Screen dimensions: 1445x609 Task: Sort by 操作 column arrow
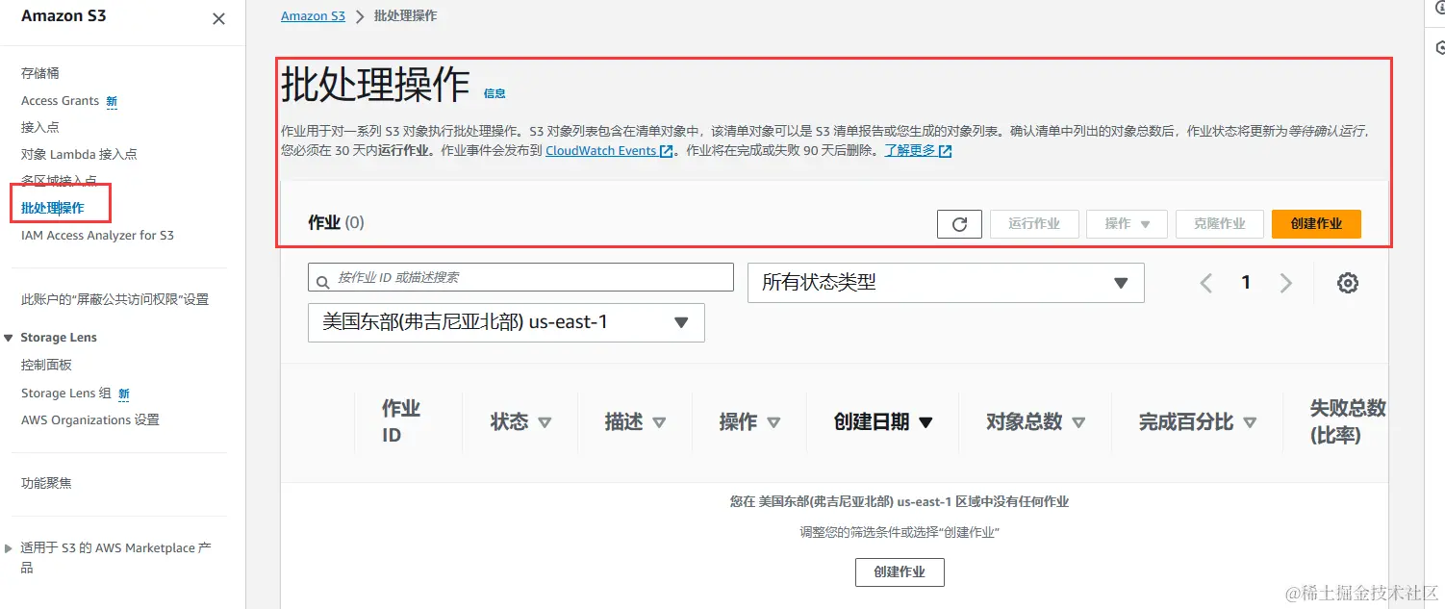[x=773, y=422]
